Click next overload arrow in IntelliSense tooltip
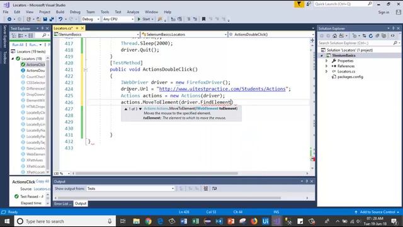The image size is (403, 227). (140, 109)
